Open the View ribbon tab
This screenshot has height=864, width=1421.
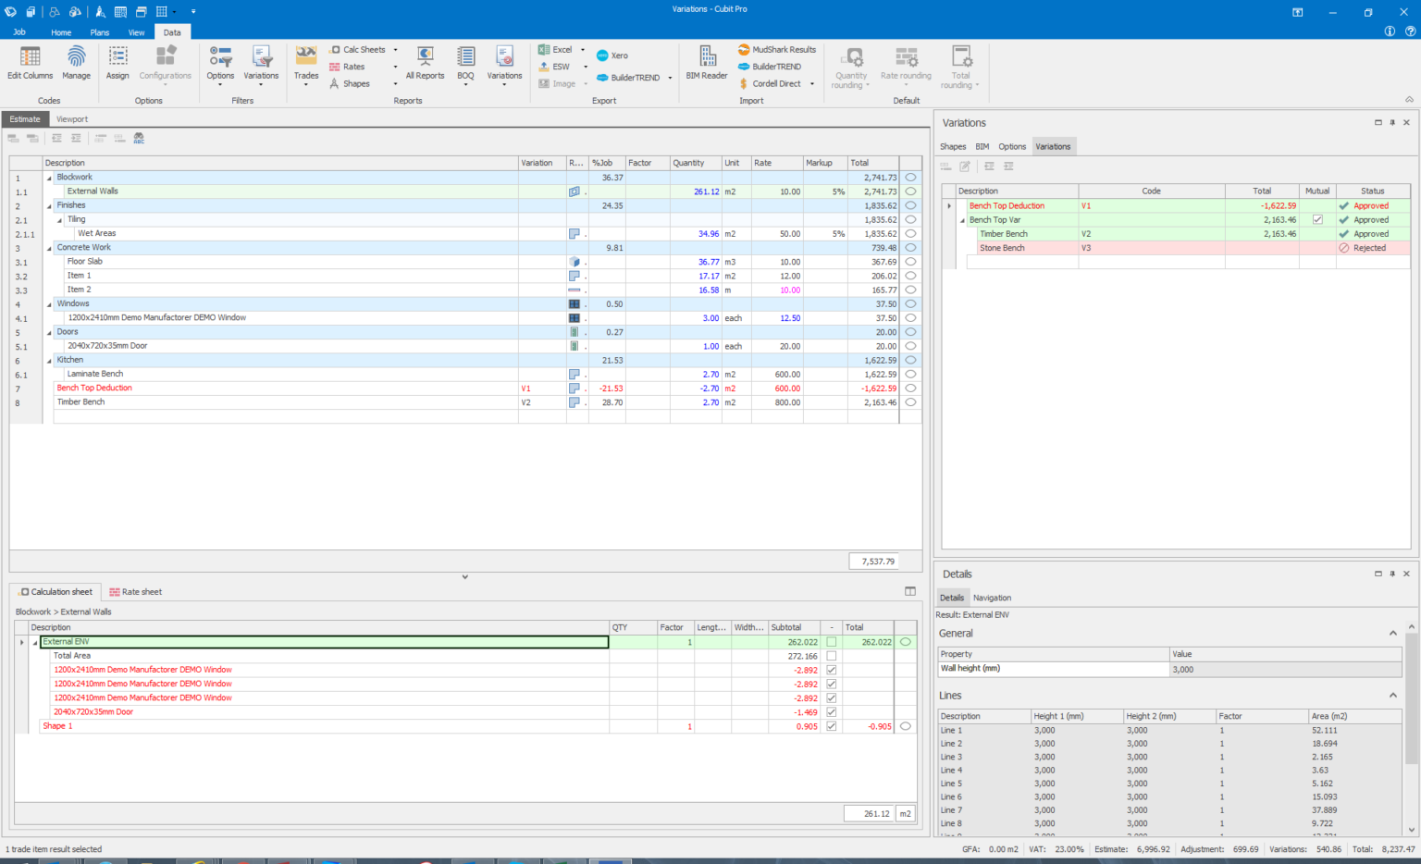136,31
